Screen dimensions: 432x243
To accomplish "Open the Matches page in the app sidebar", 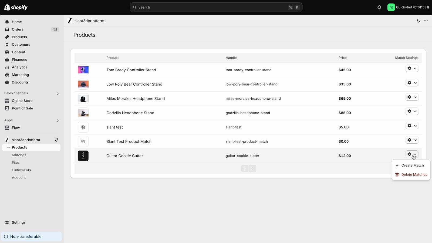I will click(x=19, y=155).
